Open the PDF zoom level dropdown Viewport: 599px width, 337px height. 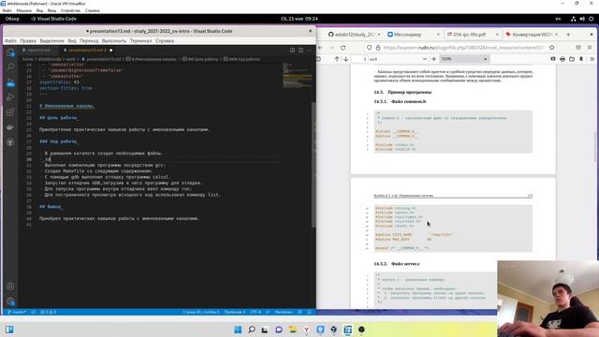[x=464, y=59]
